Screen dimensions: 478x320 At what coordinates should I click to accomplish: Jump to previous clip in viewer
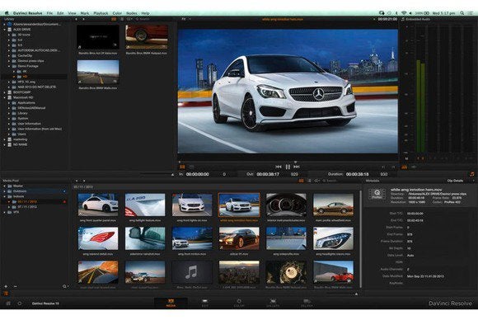pos(279,167)
